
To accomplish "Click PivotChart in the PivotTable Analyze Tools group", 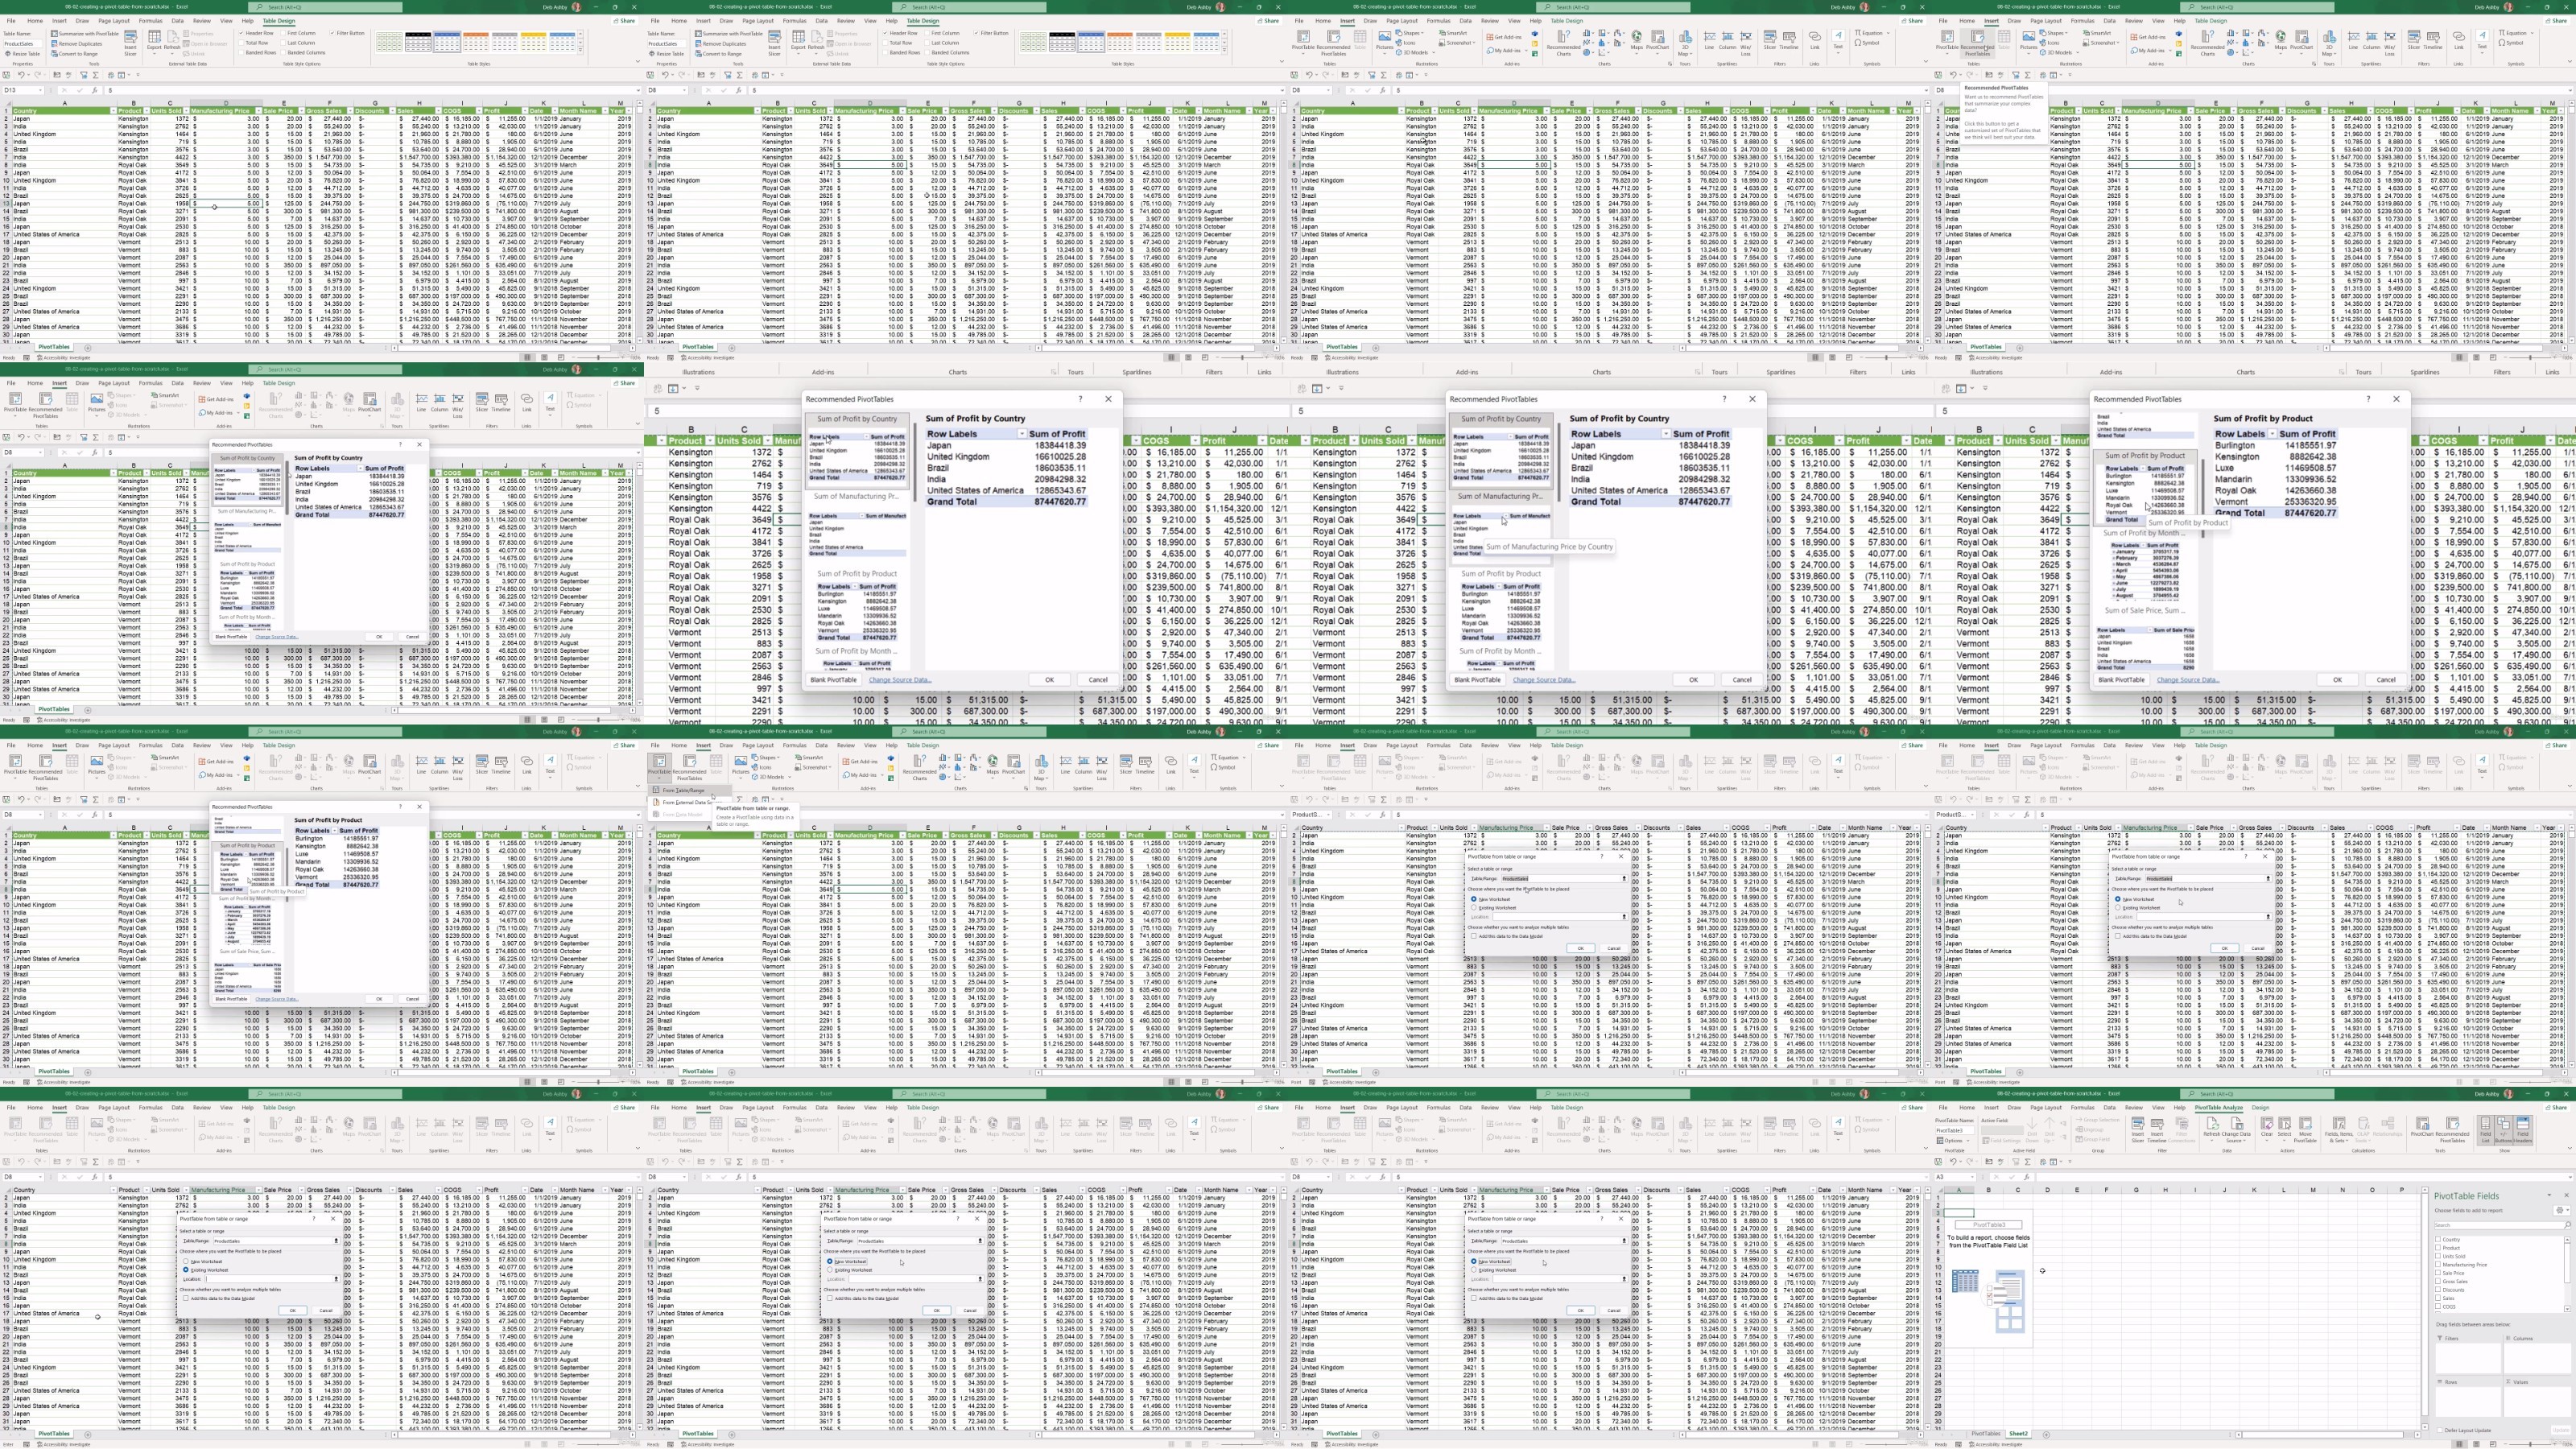I will 2423,1127.
